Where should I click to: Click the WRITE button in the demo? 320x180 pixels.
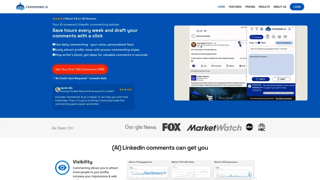pyautogui.click(x=261, y=79)
